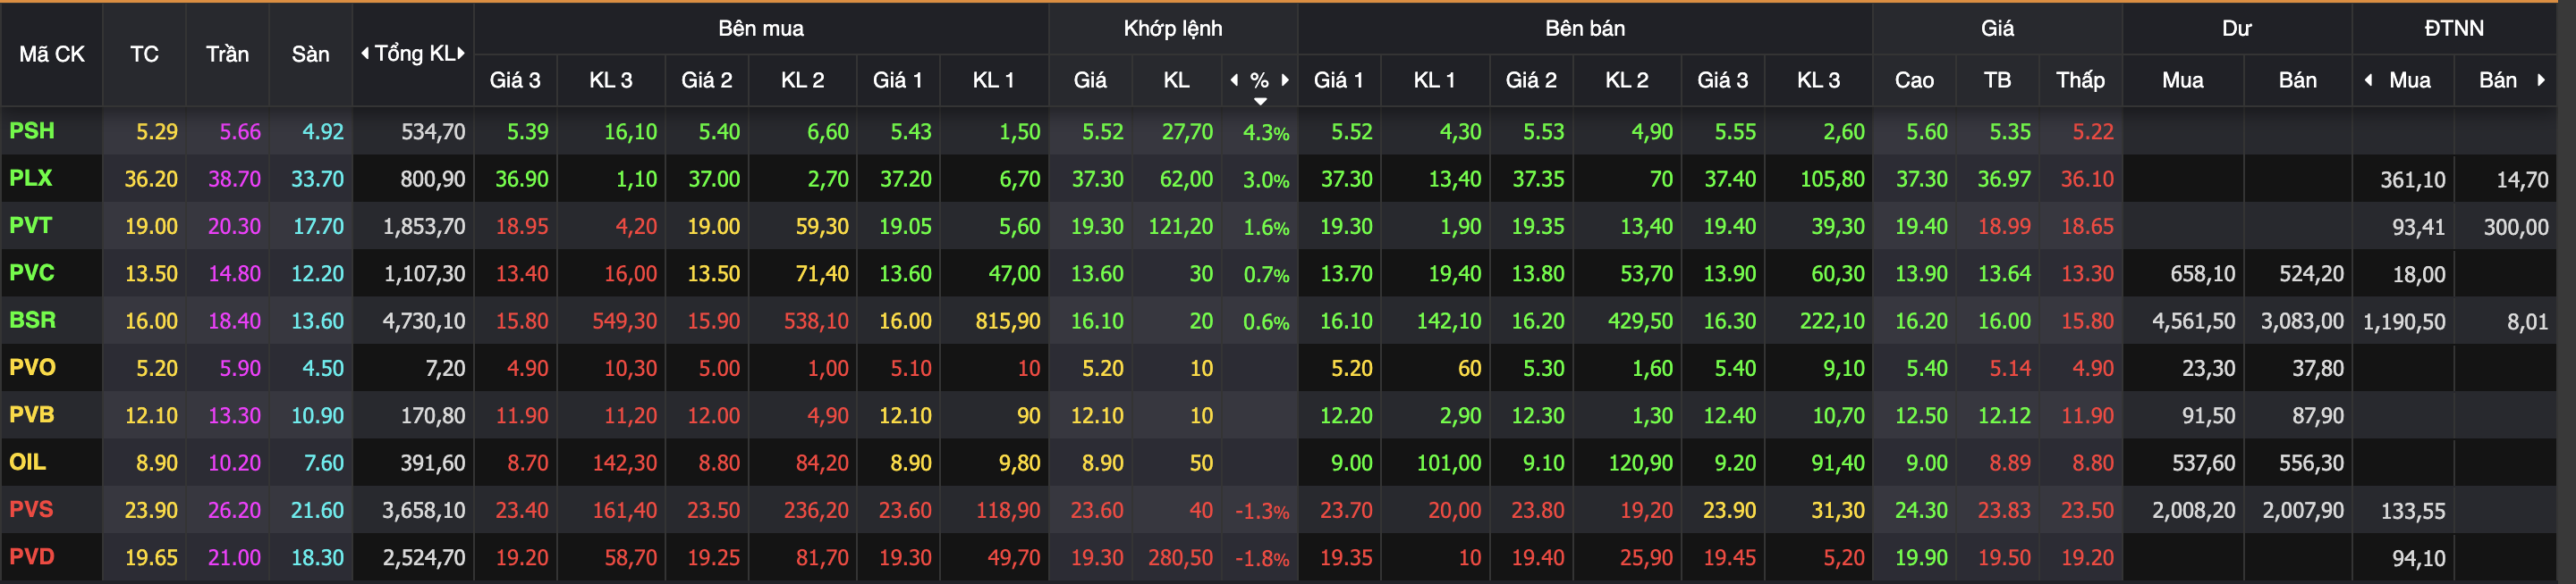Click the Bên bán group header

click(x=1584, y=28)
